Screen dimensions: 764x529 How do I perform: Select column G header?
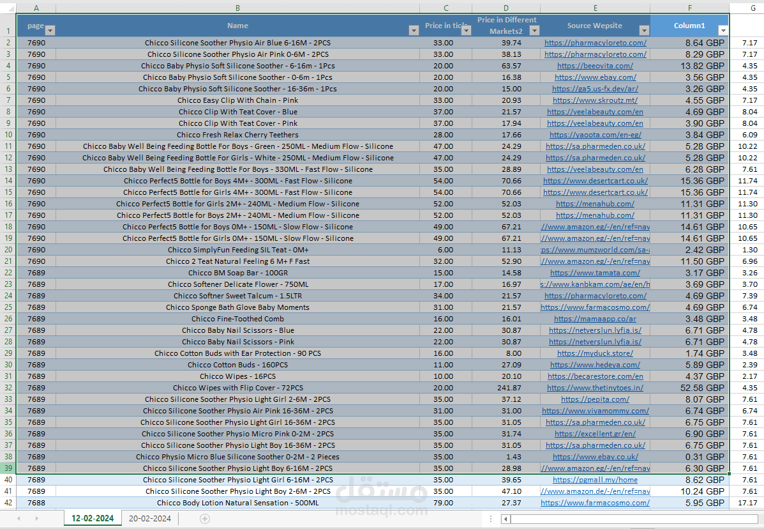tap(753, 8)
